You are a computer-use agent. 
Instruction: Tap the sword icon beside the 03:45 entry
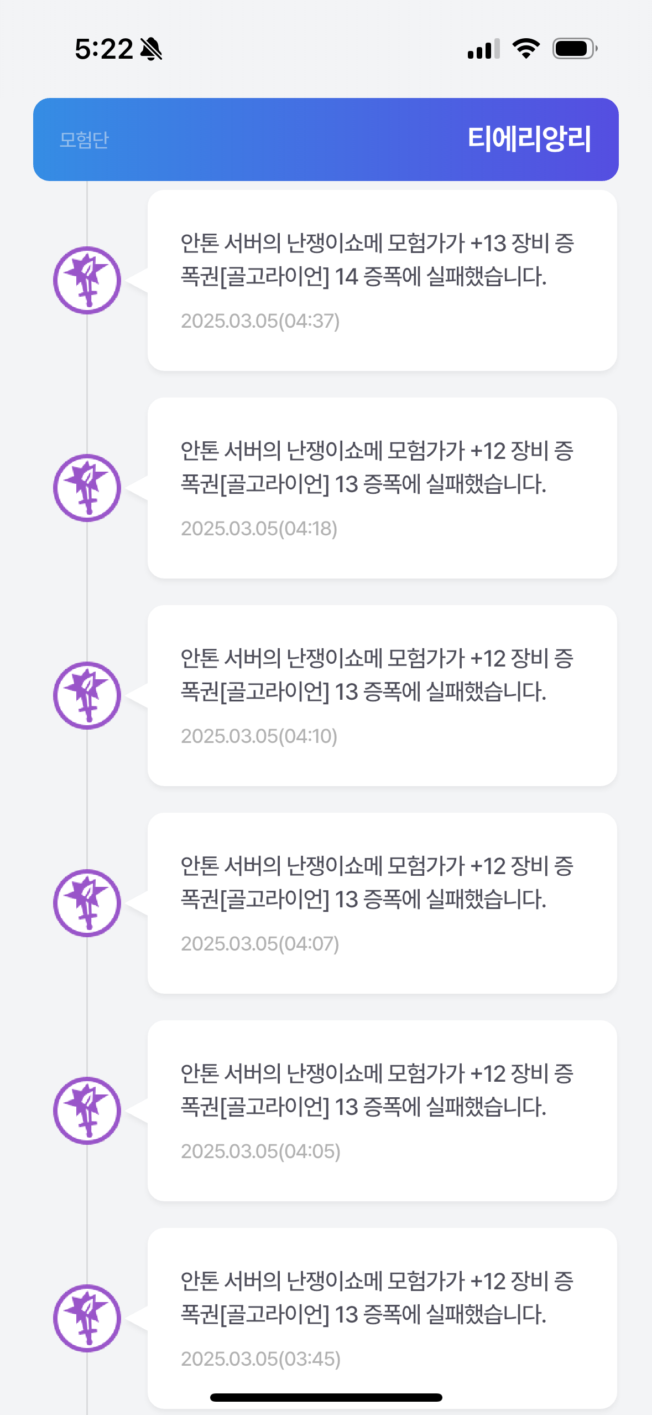[87, 1318]
